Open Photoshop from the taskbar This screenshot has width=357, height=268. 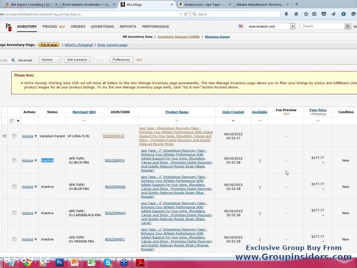click(60, 262)
